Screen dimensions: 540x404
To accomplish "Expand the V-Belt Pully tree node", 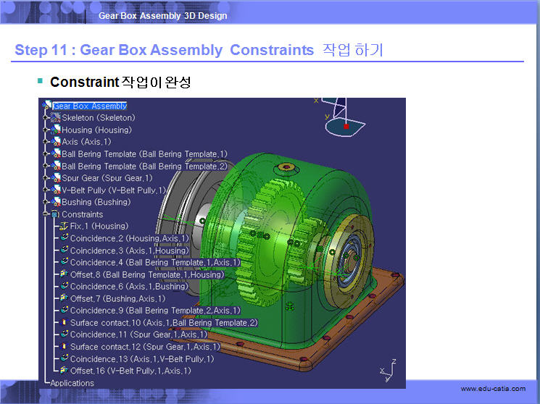I will pos(46,190).
